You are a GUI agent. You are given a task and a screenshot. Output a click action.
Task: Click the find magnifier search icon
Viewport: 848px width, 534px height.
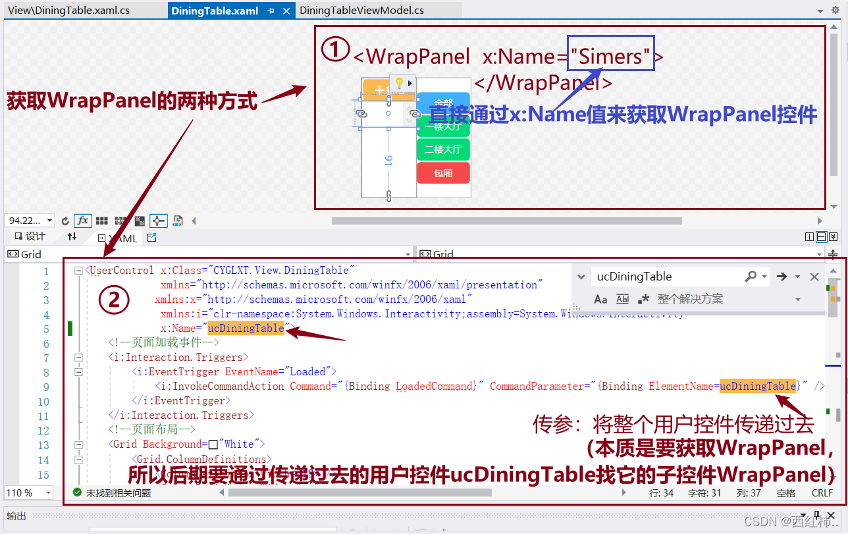click(x=751, y=277)
